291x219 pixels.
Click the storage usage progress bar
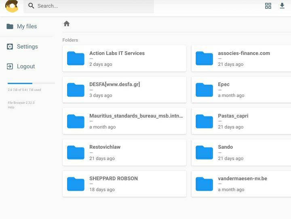click(31, 83)
